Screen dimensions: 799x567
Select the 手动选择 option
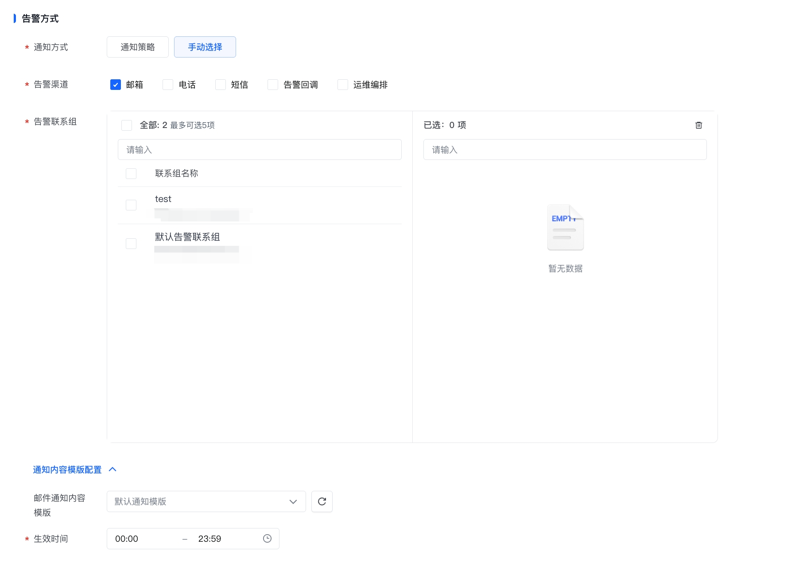pos(205,47)
